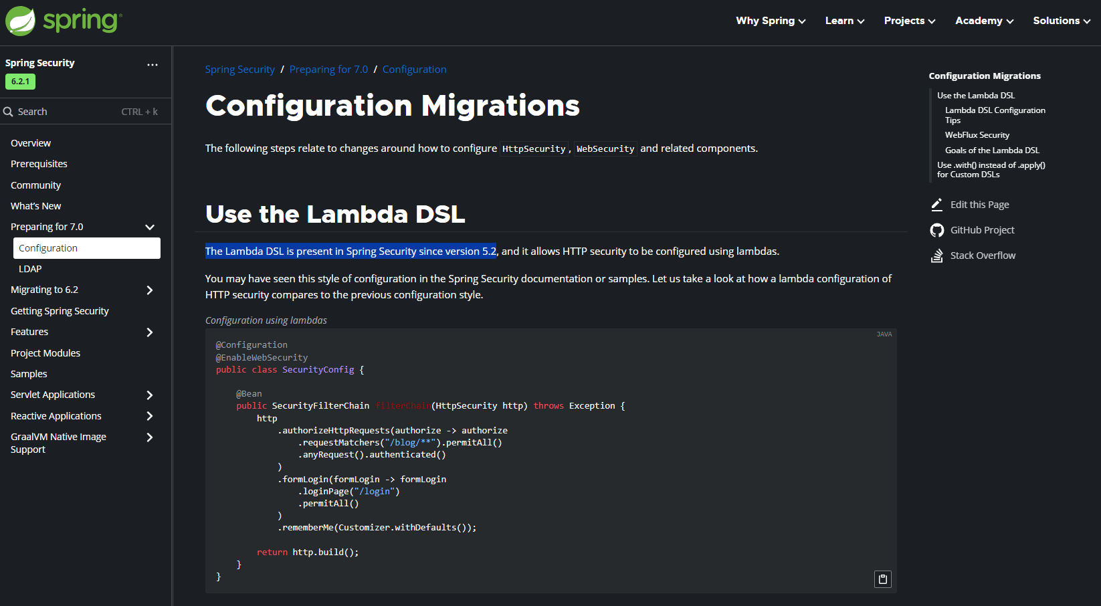The width and height of the screenshot is (1101, 606).
Task: Open the Learn dropdown menu
Action: pyautogui.click(x=845, y=21)
